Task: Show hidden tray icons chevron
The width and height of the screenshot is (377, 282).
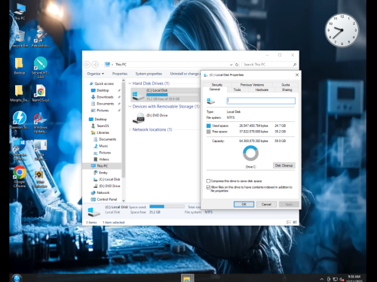Action: (322, 279)
